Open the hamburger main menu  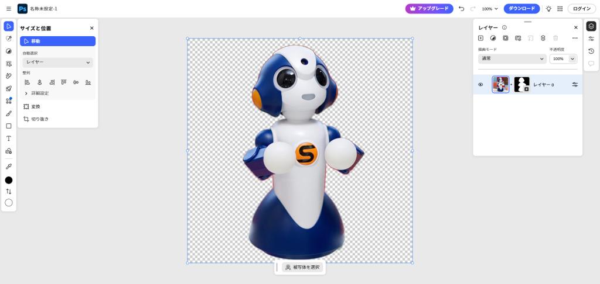point(9,9)
